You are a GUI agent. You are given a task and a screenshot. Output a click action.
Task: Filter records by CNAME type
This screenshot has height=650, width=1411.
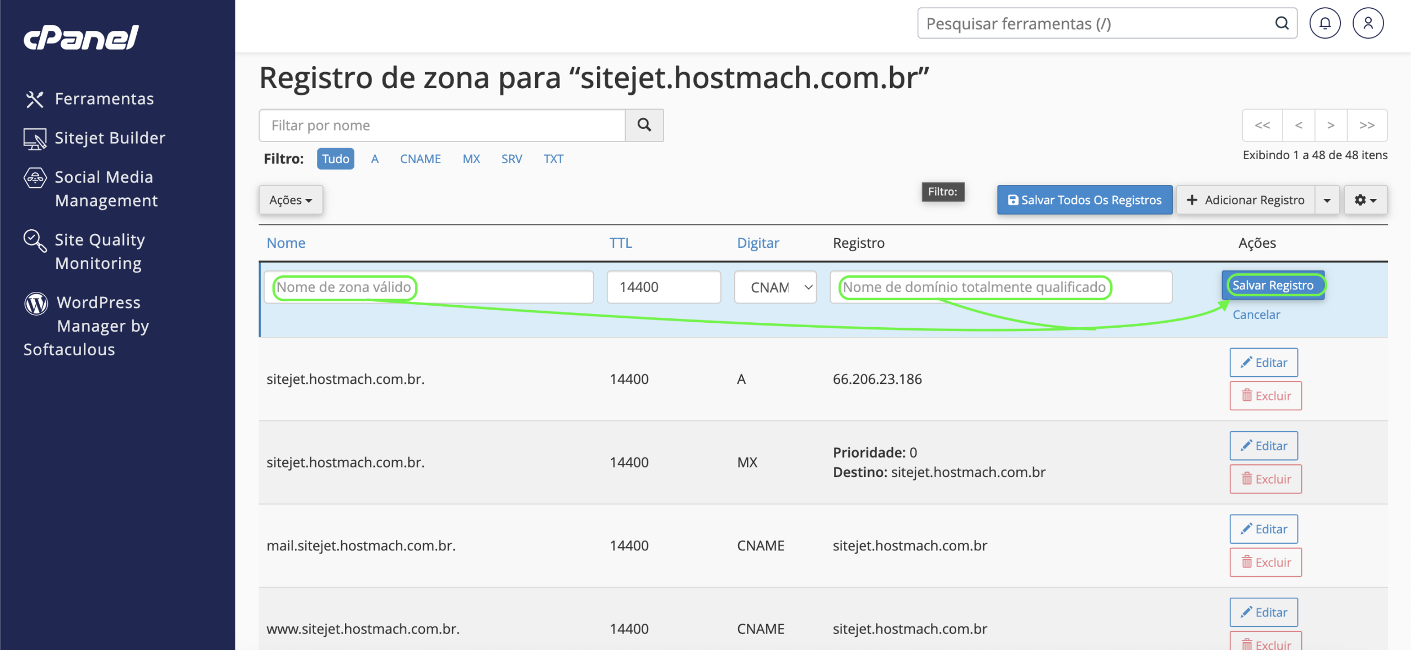tap(421, 159)
